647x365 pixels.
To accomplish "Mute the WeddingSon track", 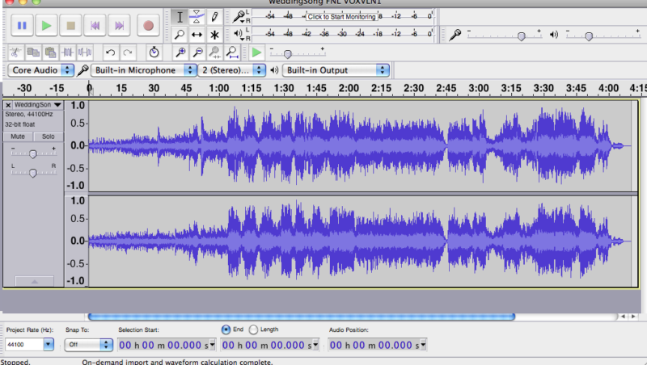I will (18, 136).
